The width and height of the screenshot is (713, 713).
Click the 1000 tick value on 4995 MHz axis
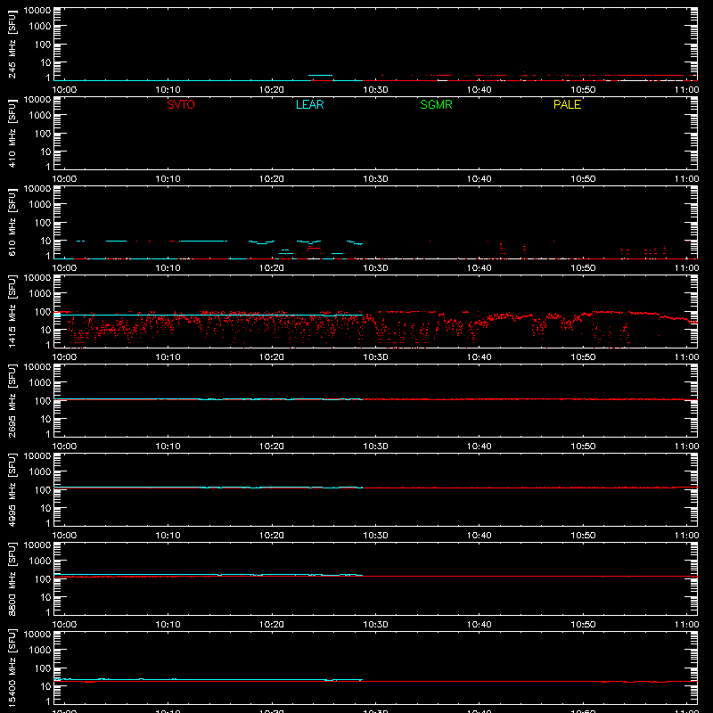tap(40, 472)
